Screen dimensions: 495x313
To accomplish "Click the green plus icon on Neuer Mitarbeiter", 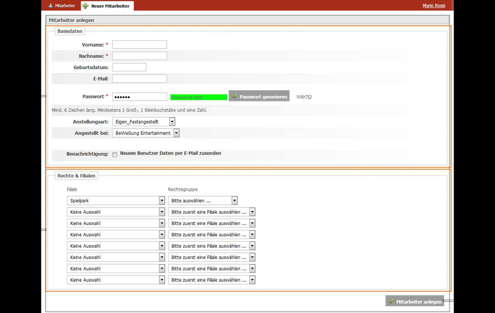I will [x=85, y=6].
